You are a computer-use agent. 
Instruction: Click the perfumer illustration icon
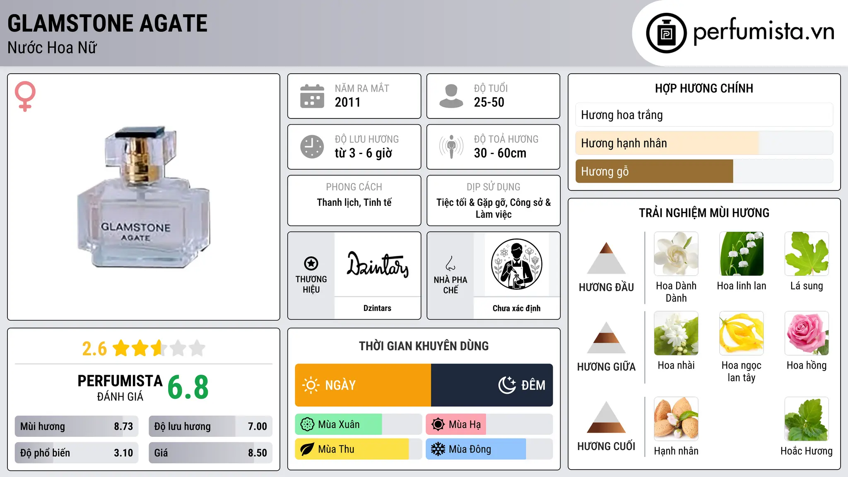pyautogui.click(x=516, y=264)
